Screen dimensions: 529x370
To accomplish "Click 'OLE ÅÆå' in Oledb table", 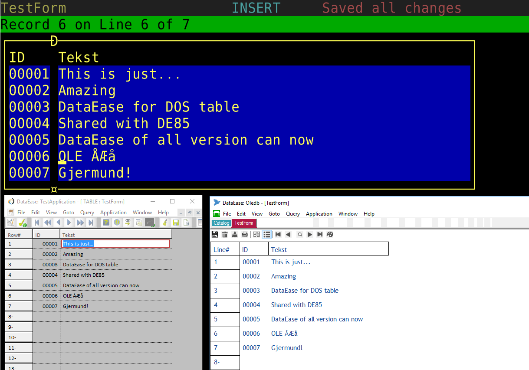I will [x=285, y=334].
